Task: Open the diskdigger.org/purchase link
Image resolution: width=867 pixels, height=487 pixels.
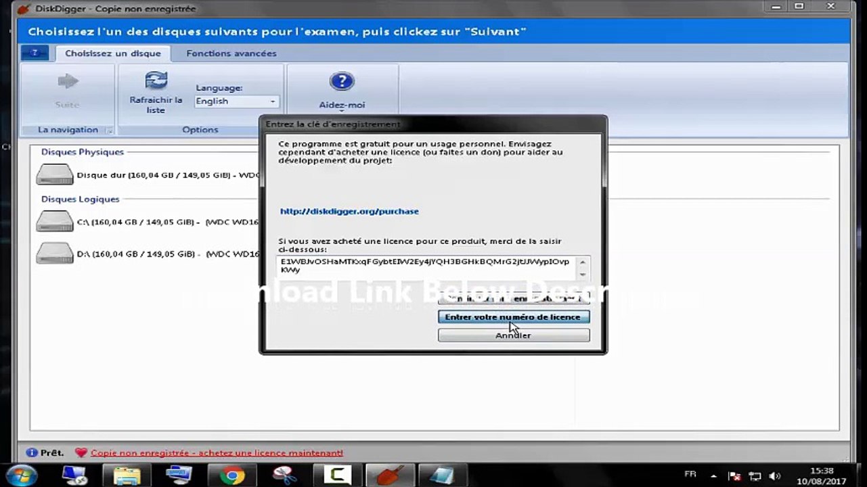Action: click(x=349, y=211)
